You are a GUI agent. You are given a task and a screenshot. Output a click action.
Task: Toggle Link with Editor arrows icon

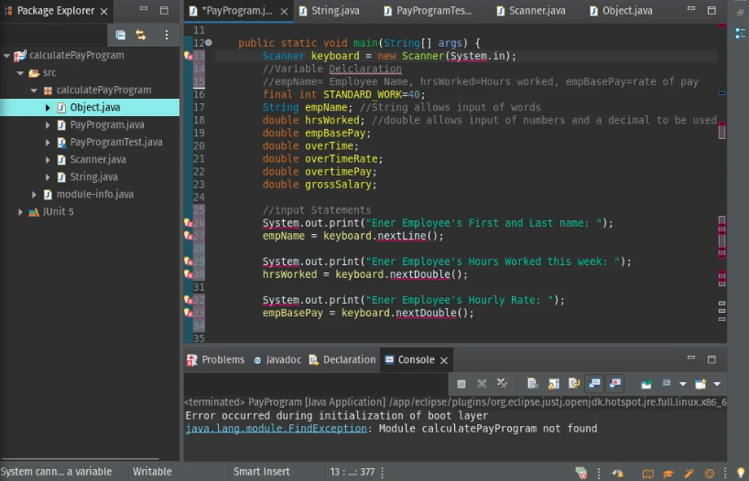140,35
